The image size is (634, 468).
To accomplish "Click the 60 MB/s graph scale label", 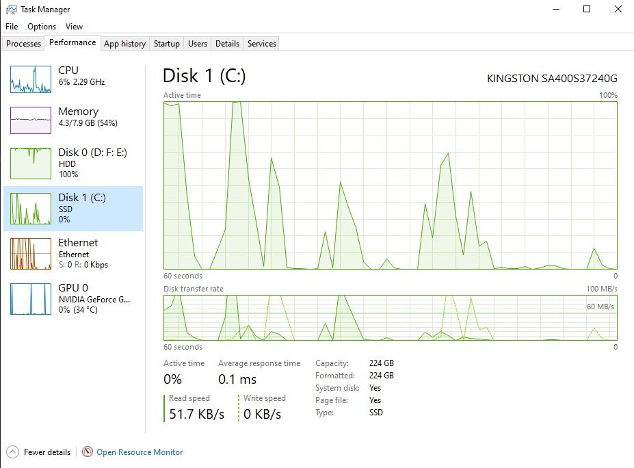I will click(x=600, y=307).
